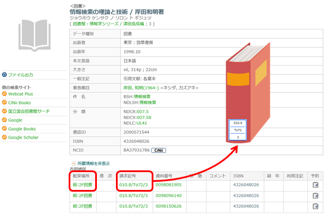Click the CiNii Books search icon
Screen dimensions: 327x217
5,102
